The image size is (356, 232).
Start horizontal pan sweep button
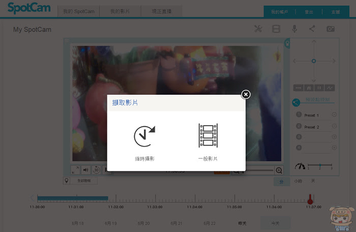click(x=299, y=88)
